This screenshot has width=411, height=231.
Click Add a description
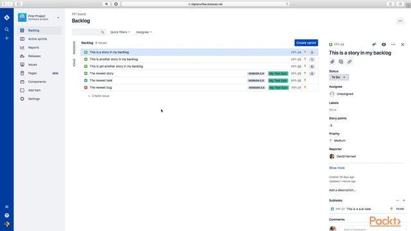point(342,190)
